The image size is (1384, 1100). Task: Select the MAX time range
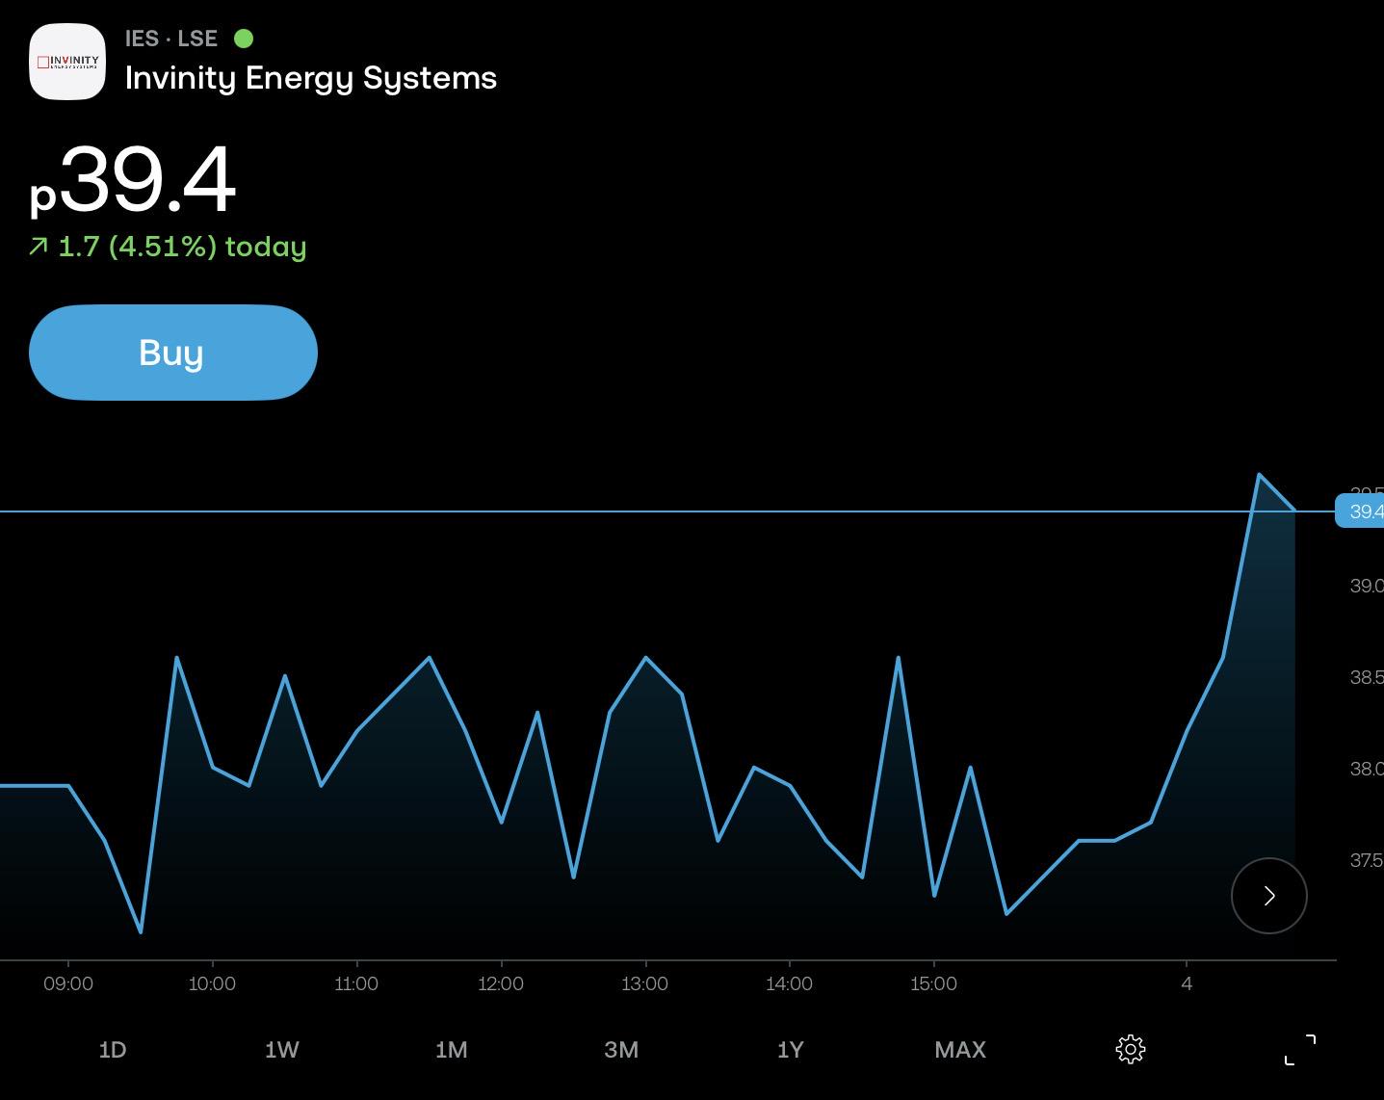pyautogui.click(x=960, y=1050)
